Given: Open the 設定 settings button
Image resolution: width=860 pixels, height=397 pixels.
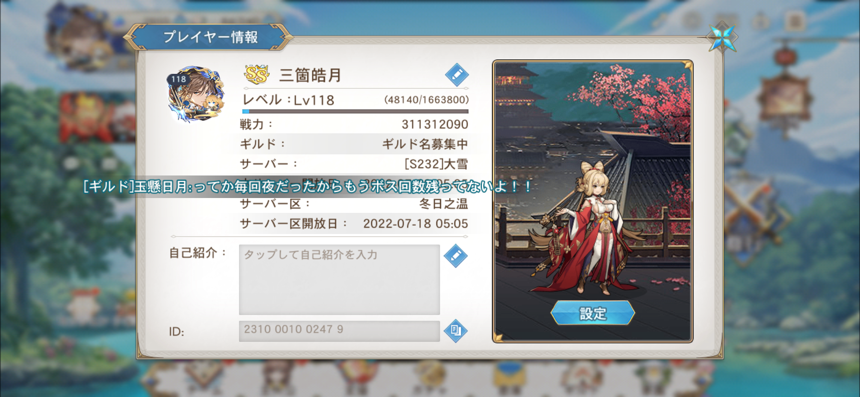Looking at the screenshot, I should [x=593, y=314].
